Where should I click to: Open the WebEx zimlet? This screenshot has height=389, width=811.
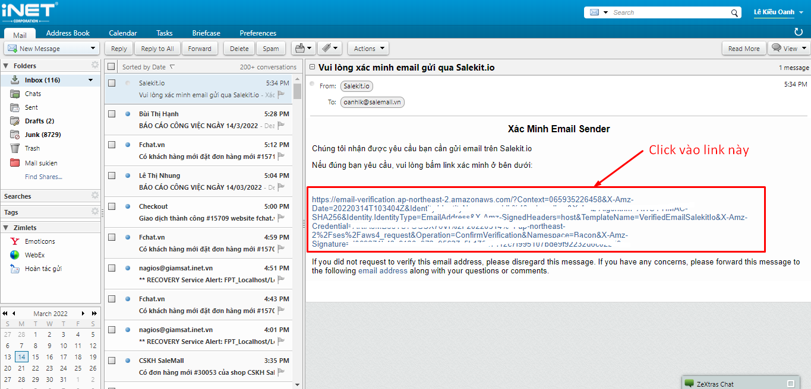pyautogui.click(x=34, y=255)
